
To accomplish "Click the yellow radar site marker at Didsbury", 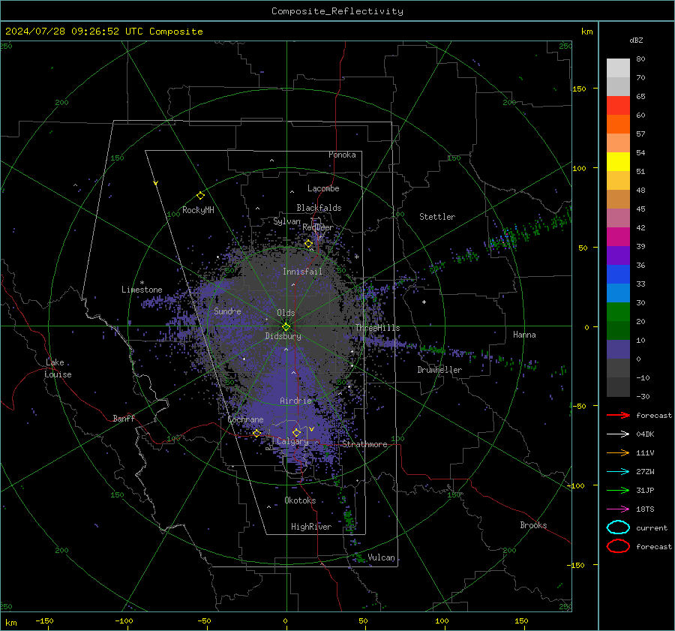I will pos(286,327).
